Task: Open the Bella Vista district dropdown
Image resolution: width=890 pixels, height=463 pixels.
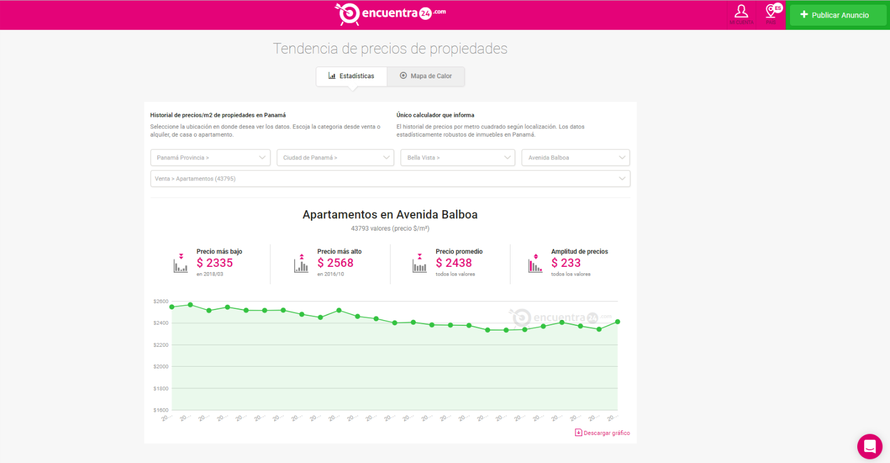Action: 458,158
